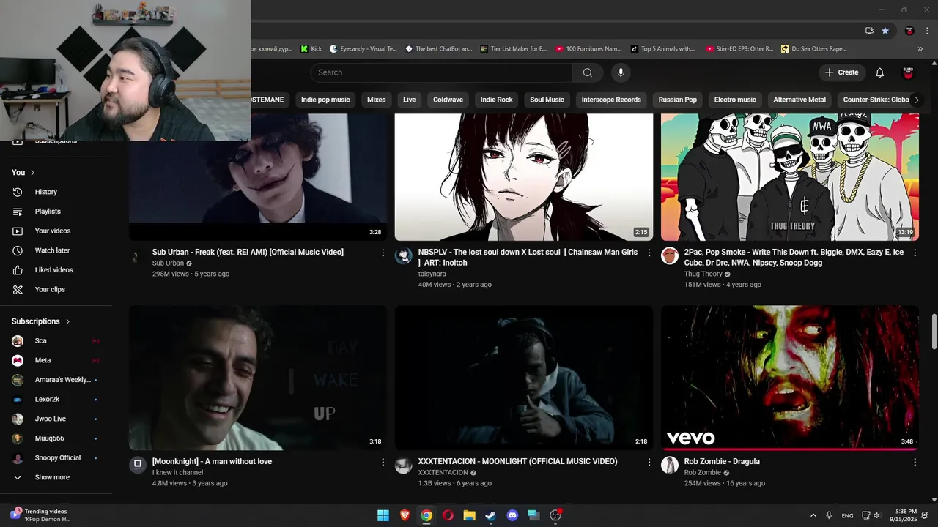This screenshot has height=527, width=938.
Task: Expand Subscriptions section header
Action: [x=41, y=321]
